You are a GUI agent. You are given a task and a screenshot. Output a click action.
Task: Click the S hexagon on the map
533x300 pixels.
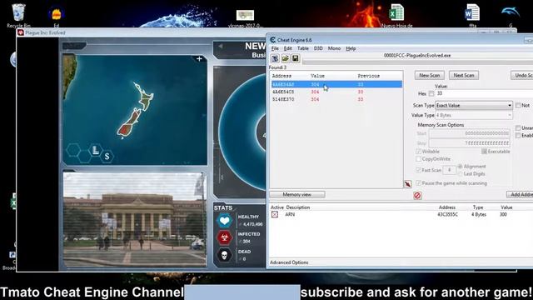pyautogui.click(x=107, y=157)
